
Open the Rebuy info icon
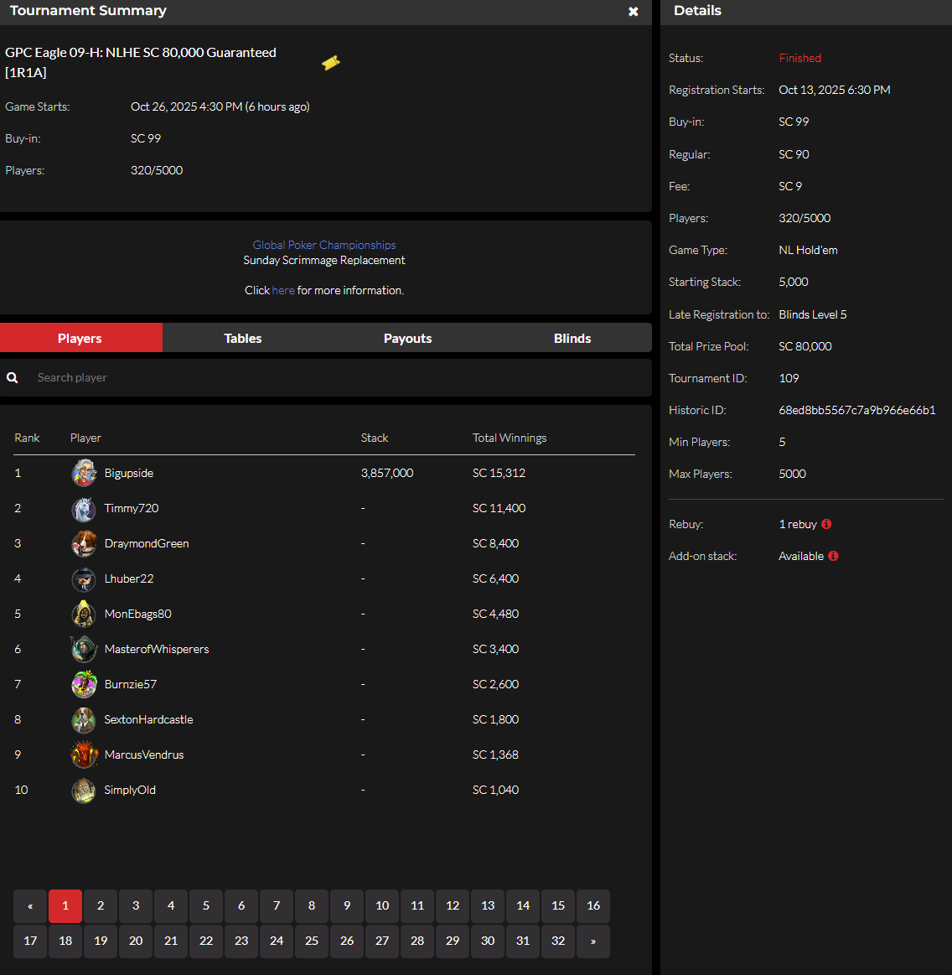825,524
